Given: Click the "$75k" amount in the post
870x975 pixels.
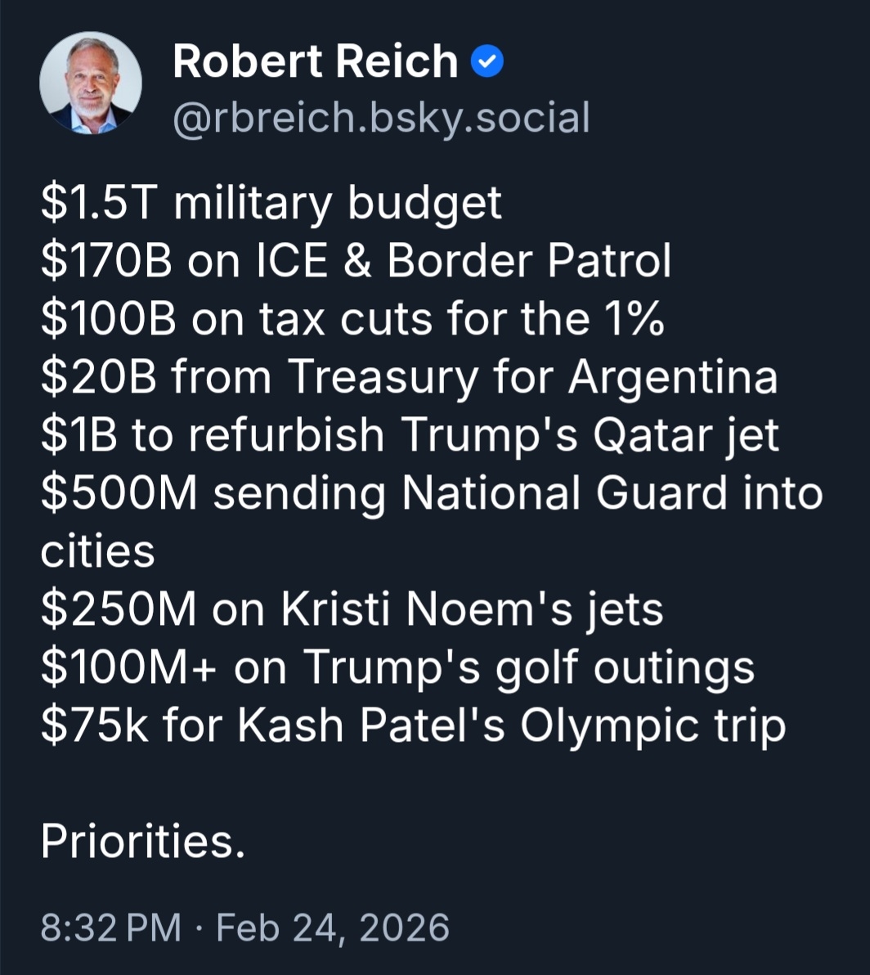Looking at the screenshot, I should point(94,726).
